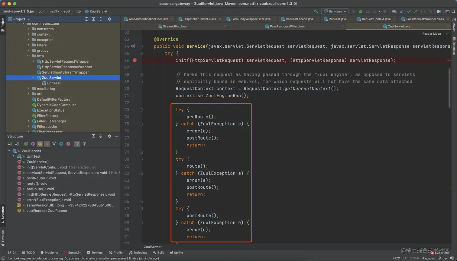Open the Maven side tool window
457x261 pixels.
pyautogui.click(x=454, y=24)
